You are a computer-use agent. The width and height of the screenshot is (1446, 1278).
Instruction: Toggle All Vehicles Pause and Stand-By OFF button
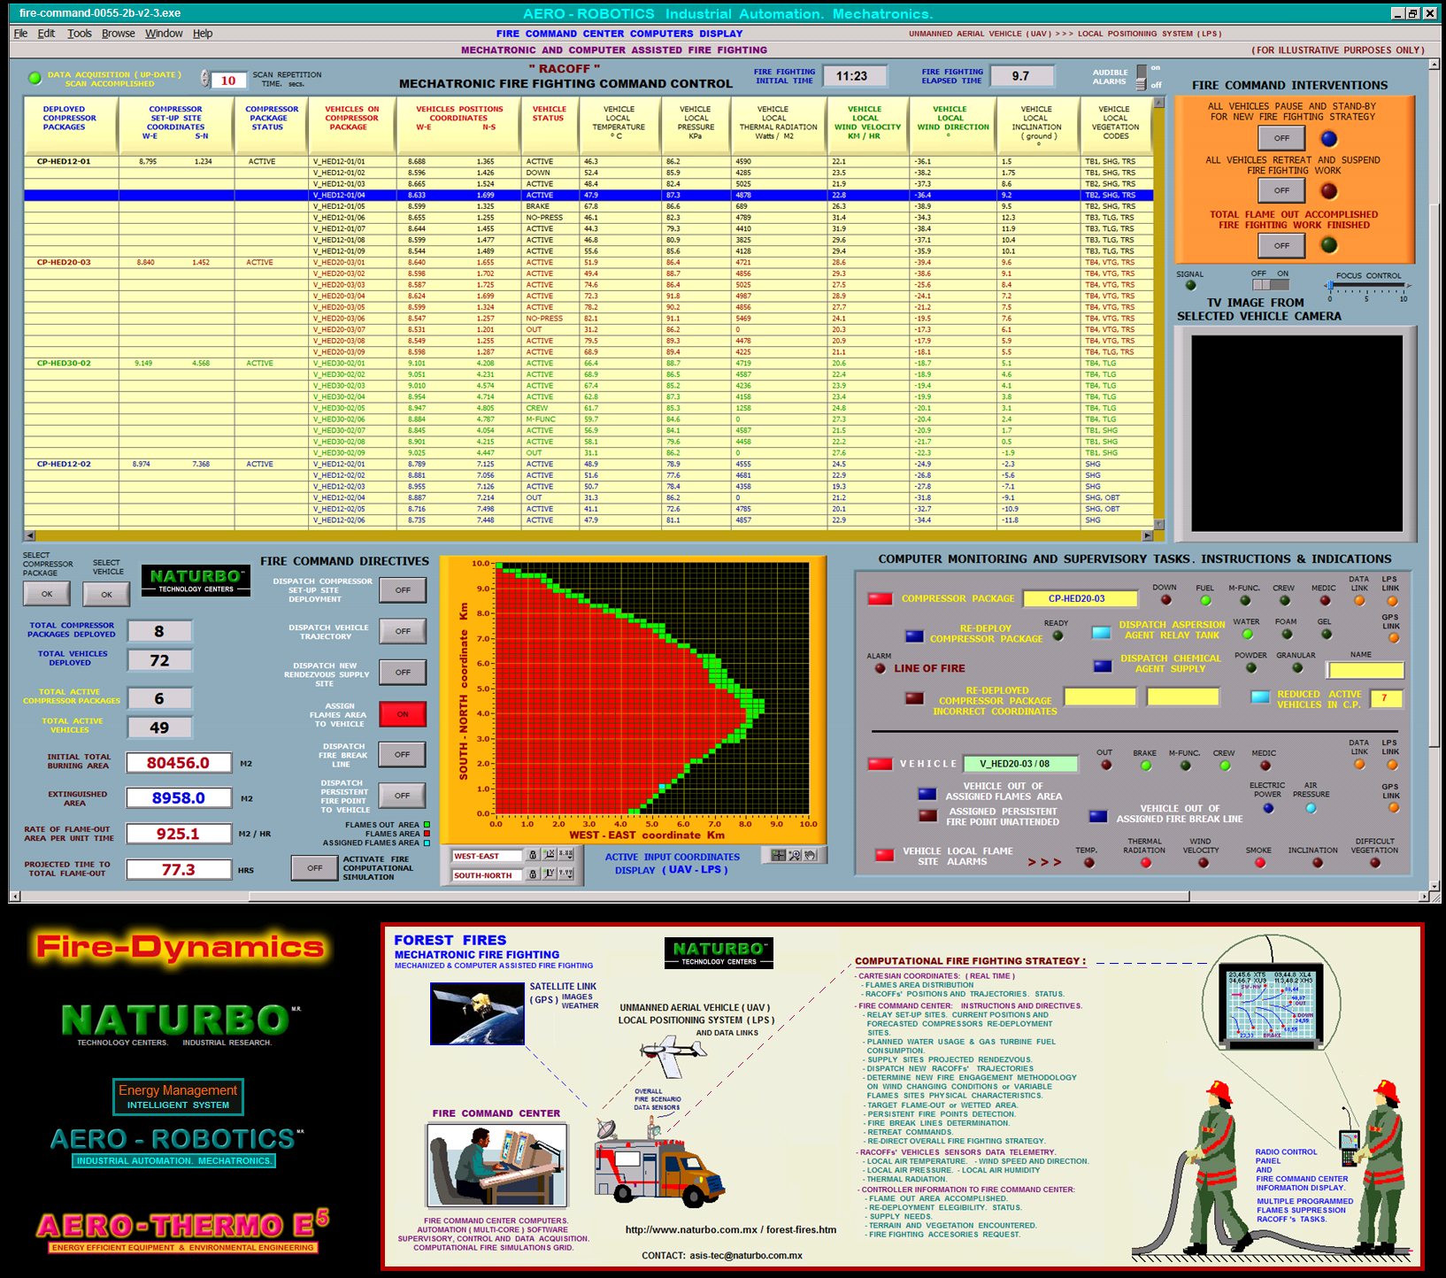[x=1281, y=138]
